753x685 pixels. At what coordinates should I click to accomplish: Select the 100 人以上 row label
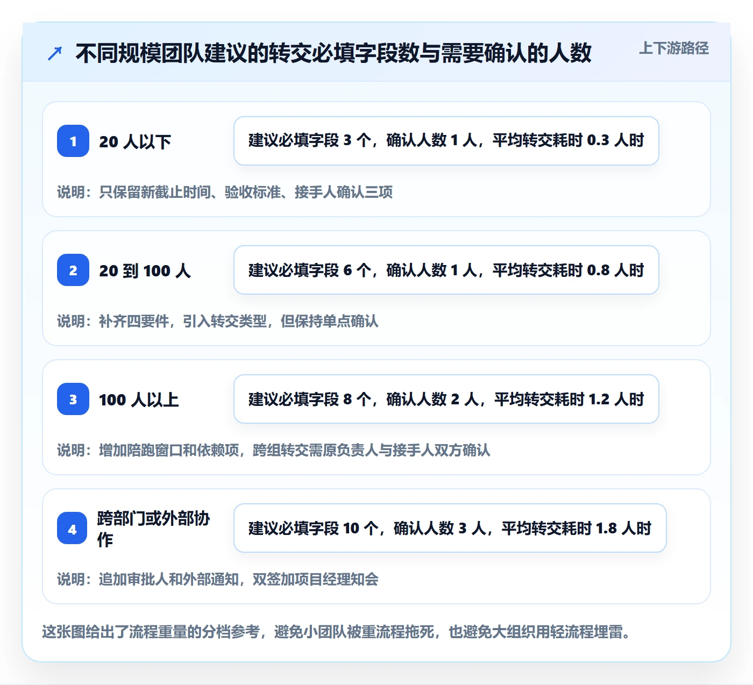pyautogui.click(x=139, y=399)
